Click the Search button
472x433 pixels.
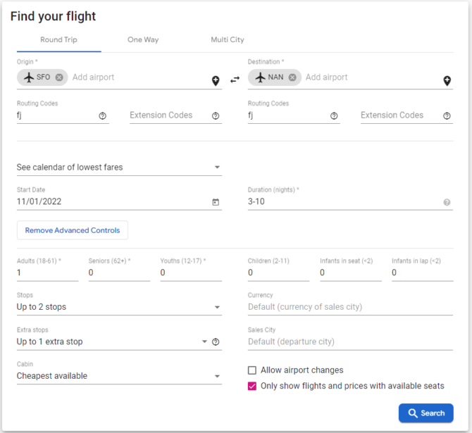tap(426, 413)
